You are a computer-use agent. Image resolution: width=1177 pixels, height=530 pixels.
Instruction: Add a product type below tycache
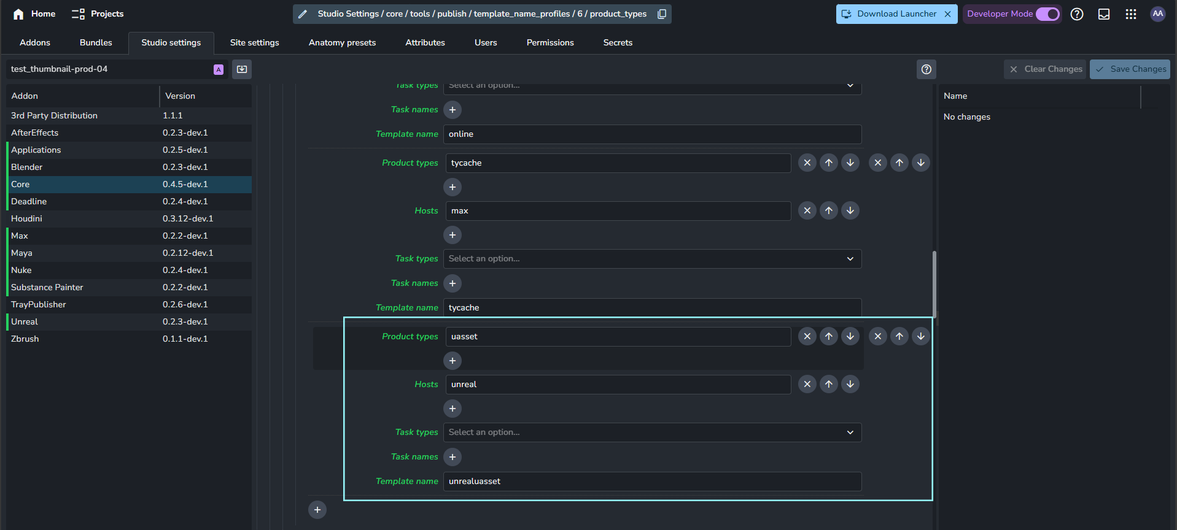point(453,187)
